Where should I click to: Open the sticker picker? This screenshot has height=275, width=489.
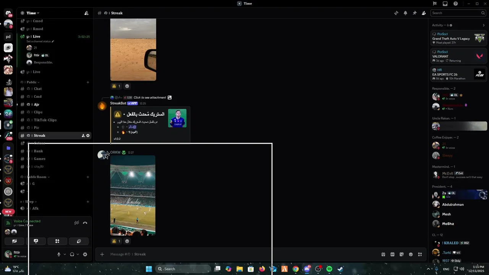pyautogui.click(x=402, y=254)
